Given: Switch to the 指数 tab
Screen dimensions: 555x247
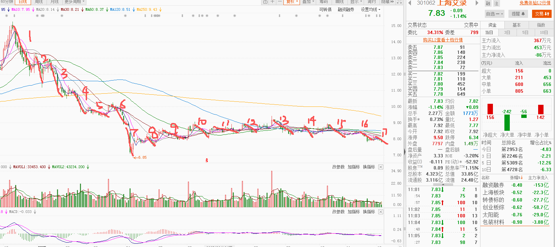Looking at the screenshot, I should pos(541,25).
